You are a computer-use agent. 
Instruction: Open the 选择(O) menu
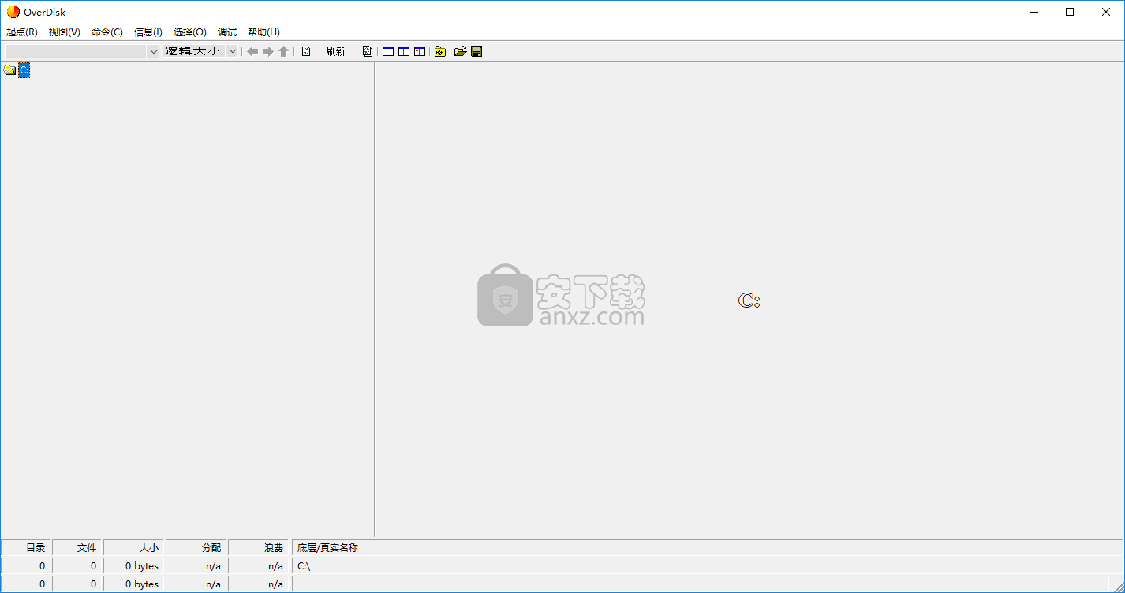189,32
